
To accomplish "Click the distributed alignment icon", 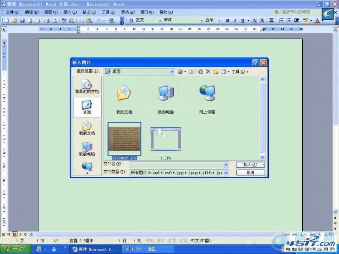I will [x=271, y=20].
